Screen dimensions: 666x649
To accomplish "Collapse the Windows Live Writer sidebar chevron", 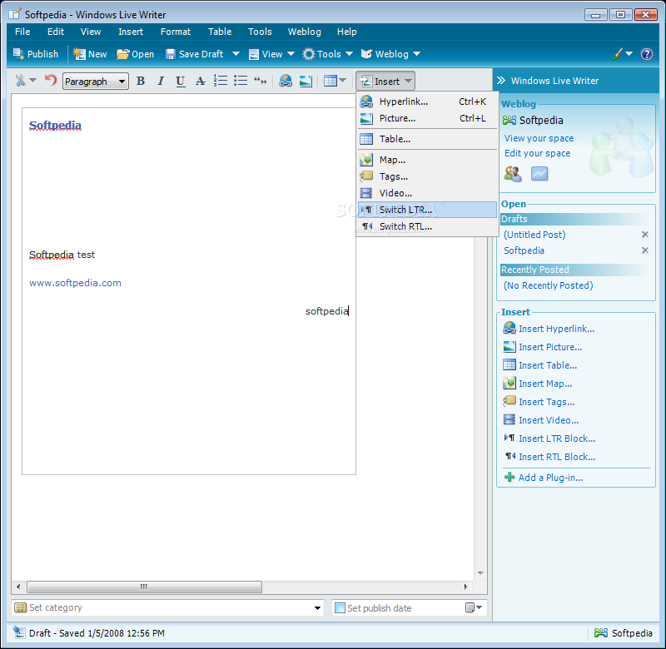I will (x=501, y=81).
